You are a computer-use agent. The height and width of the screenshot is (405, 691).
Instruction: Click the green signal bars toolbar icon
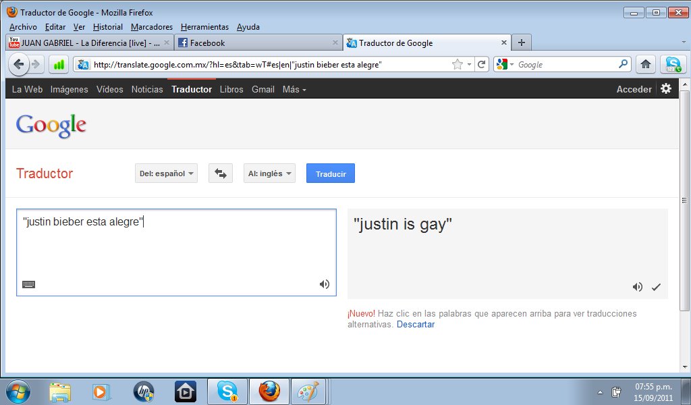point(59,65)
